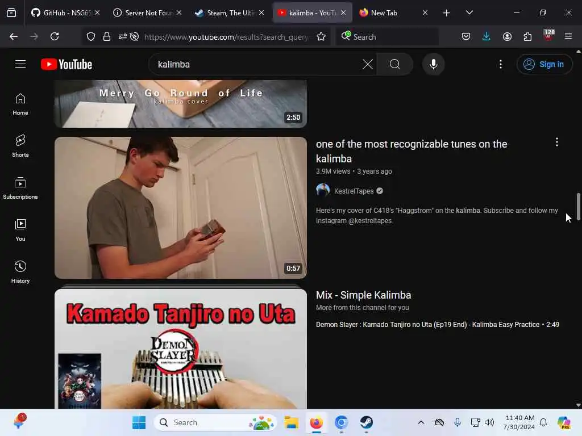
Task: Visit the KestrelTapes channel name link
Action: point(354,191)
